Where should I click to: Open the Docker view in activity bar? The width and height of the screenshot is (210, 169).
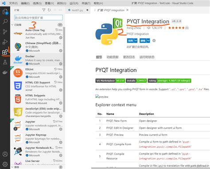pyautogui.click(x=5, y=72)
